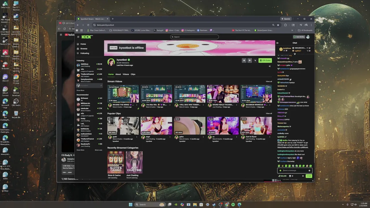Viewport: 370px width, 208px height.
Task: Collapse the chat panel icon
Action: 277,43
